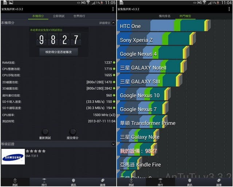
Task: Tap the 資訊 icon in right bottom bar
Action: coord(190,182)
